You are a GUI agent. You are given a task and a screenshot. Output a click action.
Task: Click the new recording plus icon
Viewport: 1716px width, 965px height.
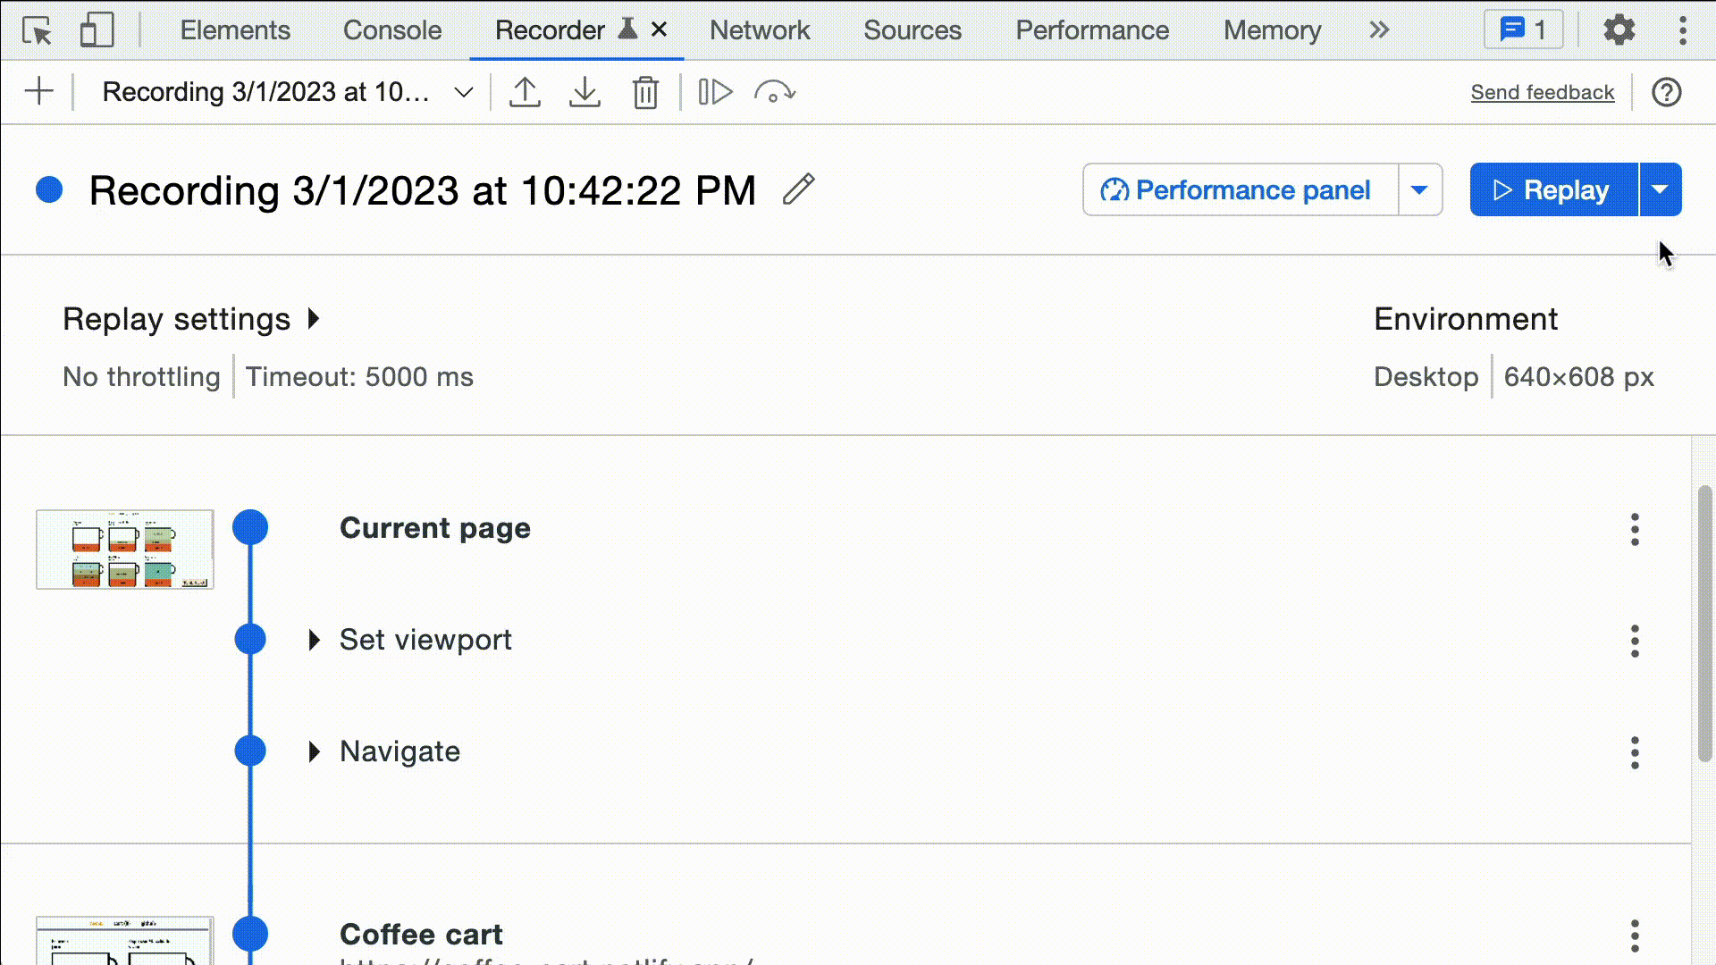click(x=38, y=92)
